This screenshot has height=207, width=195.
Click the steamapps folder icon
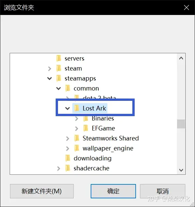pos(59,78)
